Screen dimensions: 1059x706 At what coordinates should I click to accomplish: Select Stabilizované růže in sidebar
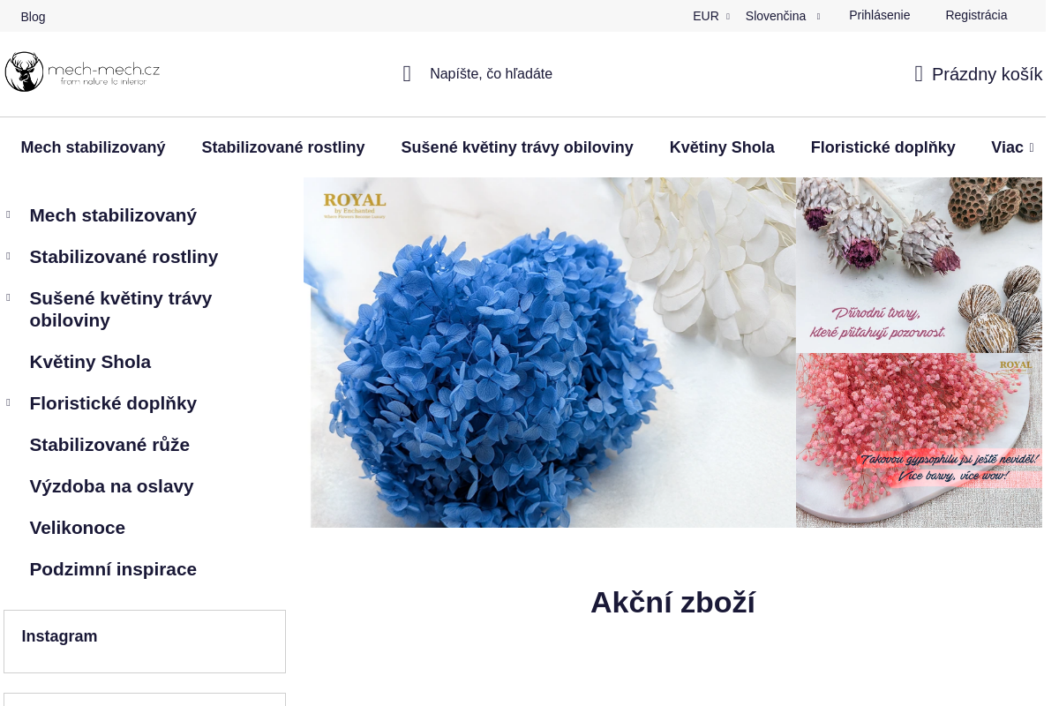click(109, 445)
